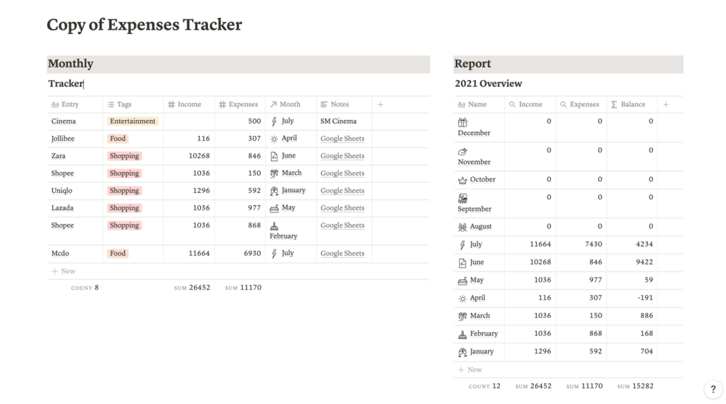
Task: Click the February icon in the Shopee row
Action: point(274,226)
